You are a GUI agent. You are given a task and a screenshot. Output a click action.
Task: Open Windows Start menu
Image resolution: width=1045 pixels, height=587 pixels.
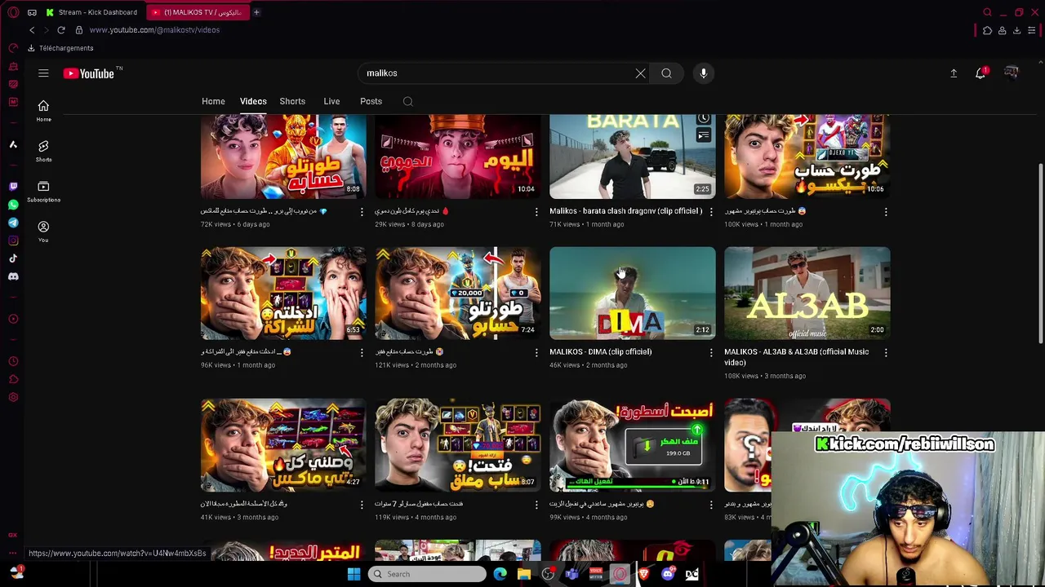click(354, 574)
